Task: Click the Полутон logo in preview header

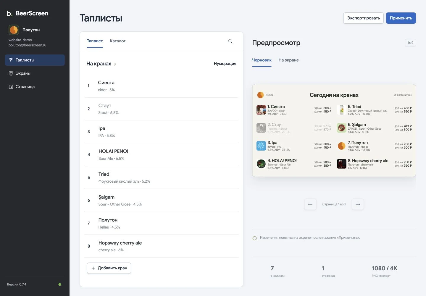Action: tap(260, 95)
